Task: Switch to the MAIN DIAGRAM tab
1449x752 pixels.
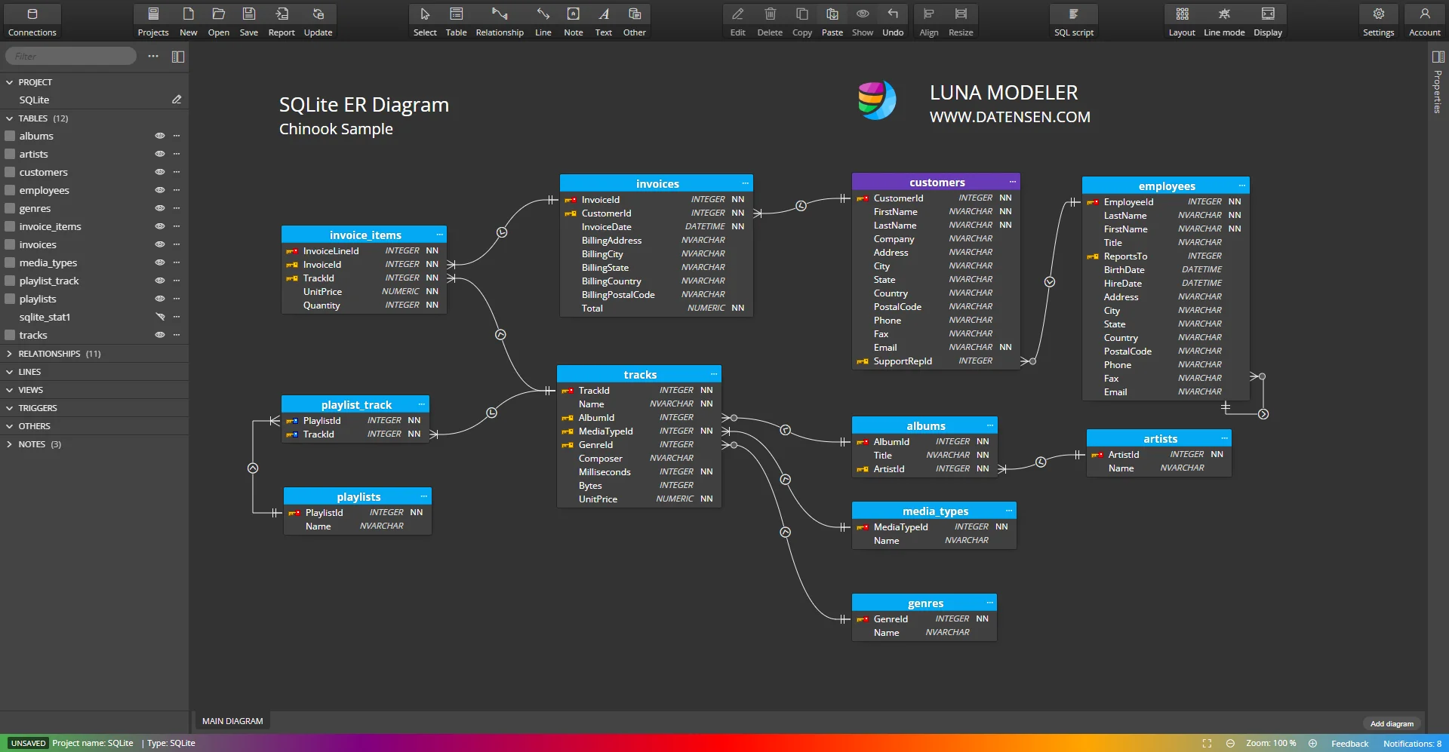Action: [x=232, y=721]
